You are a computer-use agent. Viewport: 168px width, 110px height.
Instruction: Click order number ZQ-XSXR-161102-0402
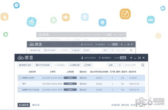[52, 84]
